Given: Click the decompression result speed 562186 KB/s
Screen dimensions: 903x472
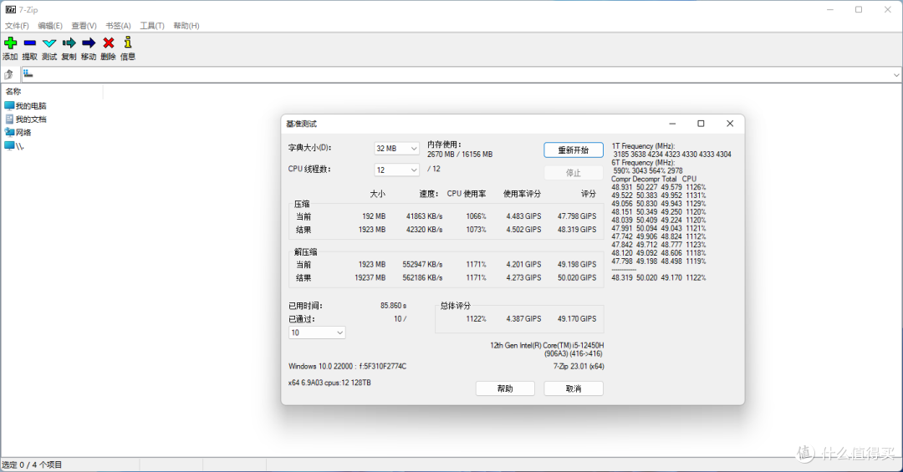Looking at the screenshot, I should pos(422,277).
